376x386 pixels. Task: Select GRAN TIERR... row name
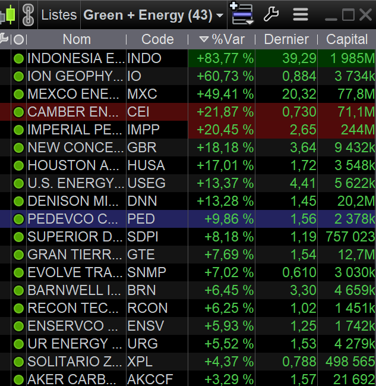(x=76, y=255)
